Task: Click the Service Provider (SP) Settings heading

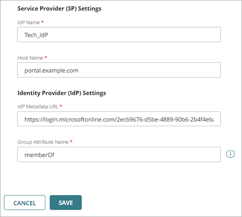Action: point(59,8)
